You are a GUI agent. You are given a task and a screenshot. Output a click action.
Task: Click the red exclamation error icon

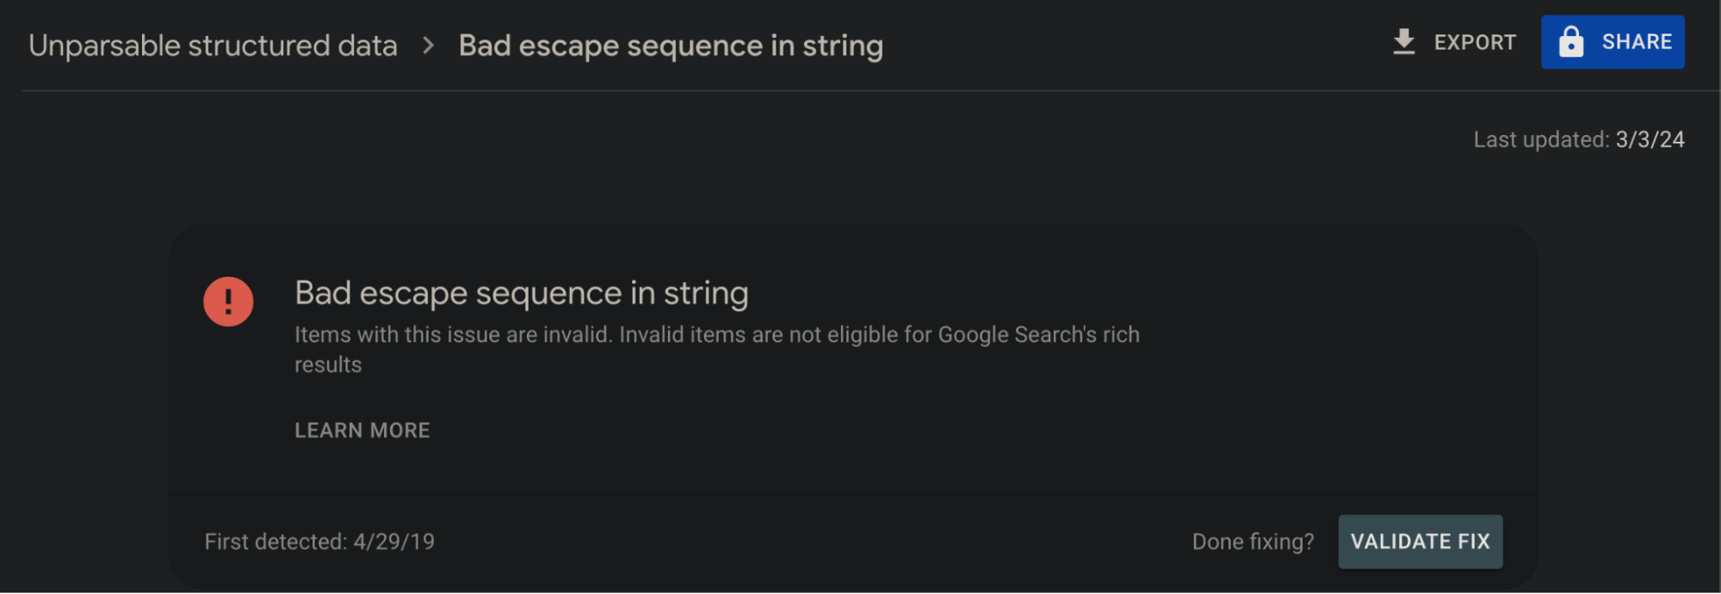(x=228, y=302)
